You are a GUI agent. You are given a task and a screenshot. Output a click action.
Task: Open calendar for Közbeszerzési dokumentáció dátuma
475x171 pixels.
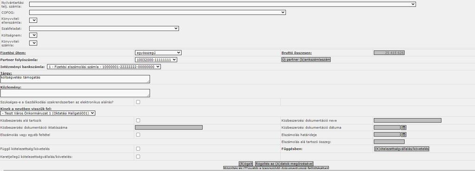404,127
